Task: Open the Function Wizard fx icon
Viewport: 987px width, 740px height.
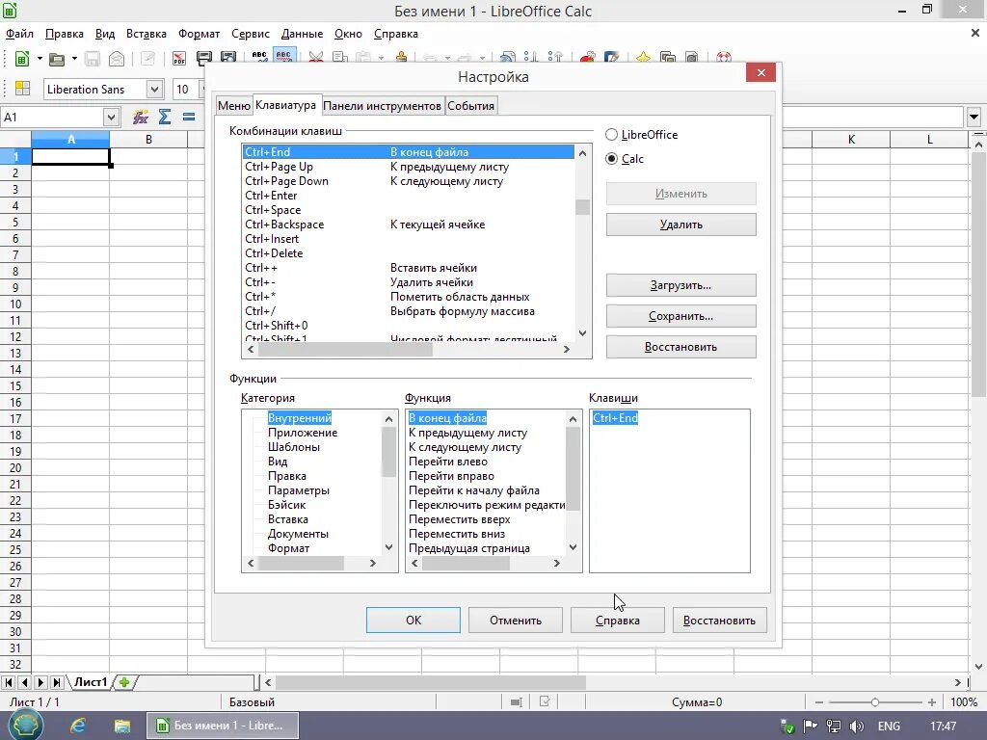Action: [x=141, y=117]
